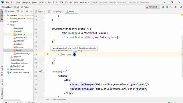This screenshot has height=103, width=183.
Task: Close the CountryList.js tab
Action: coord(63,11)
